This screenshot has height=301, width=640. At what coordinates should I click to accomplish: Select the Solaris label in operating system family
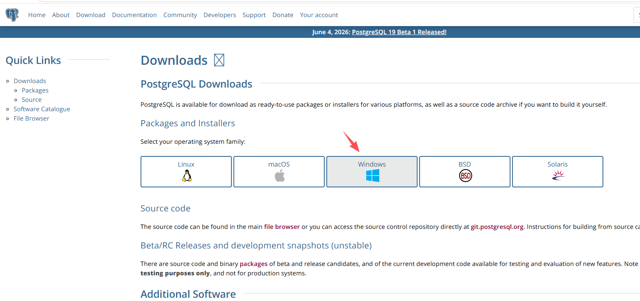coord(558,165)
